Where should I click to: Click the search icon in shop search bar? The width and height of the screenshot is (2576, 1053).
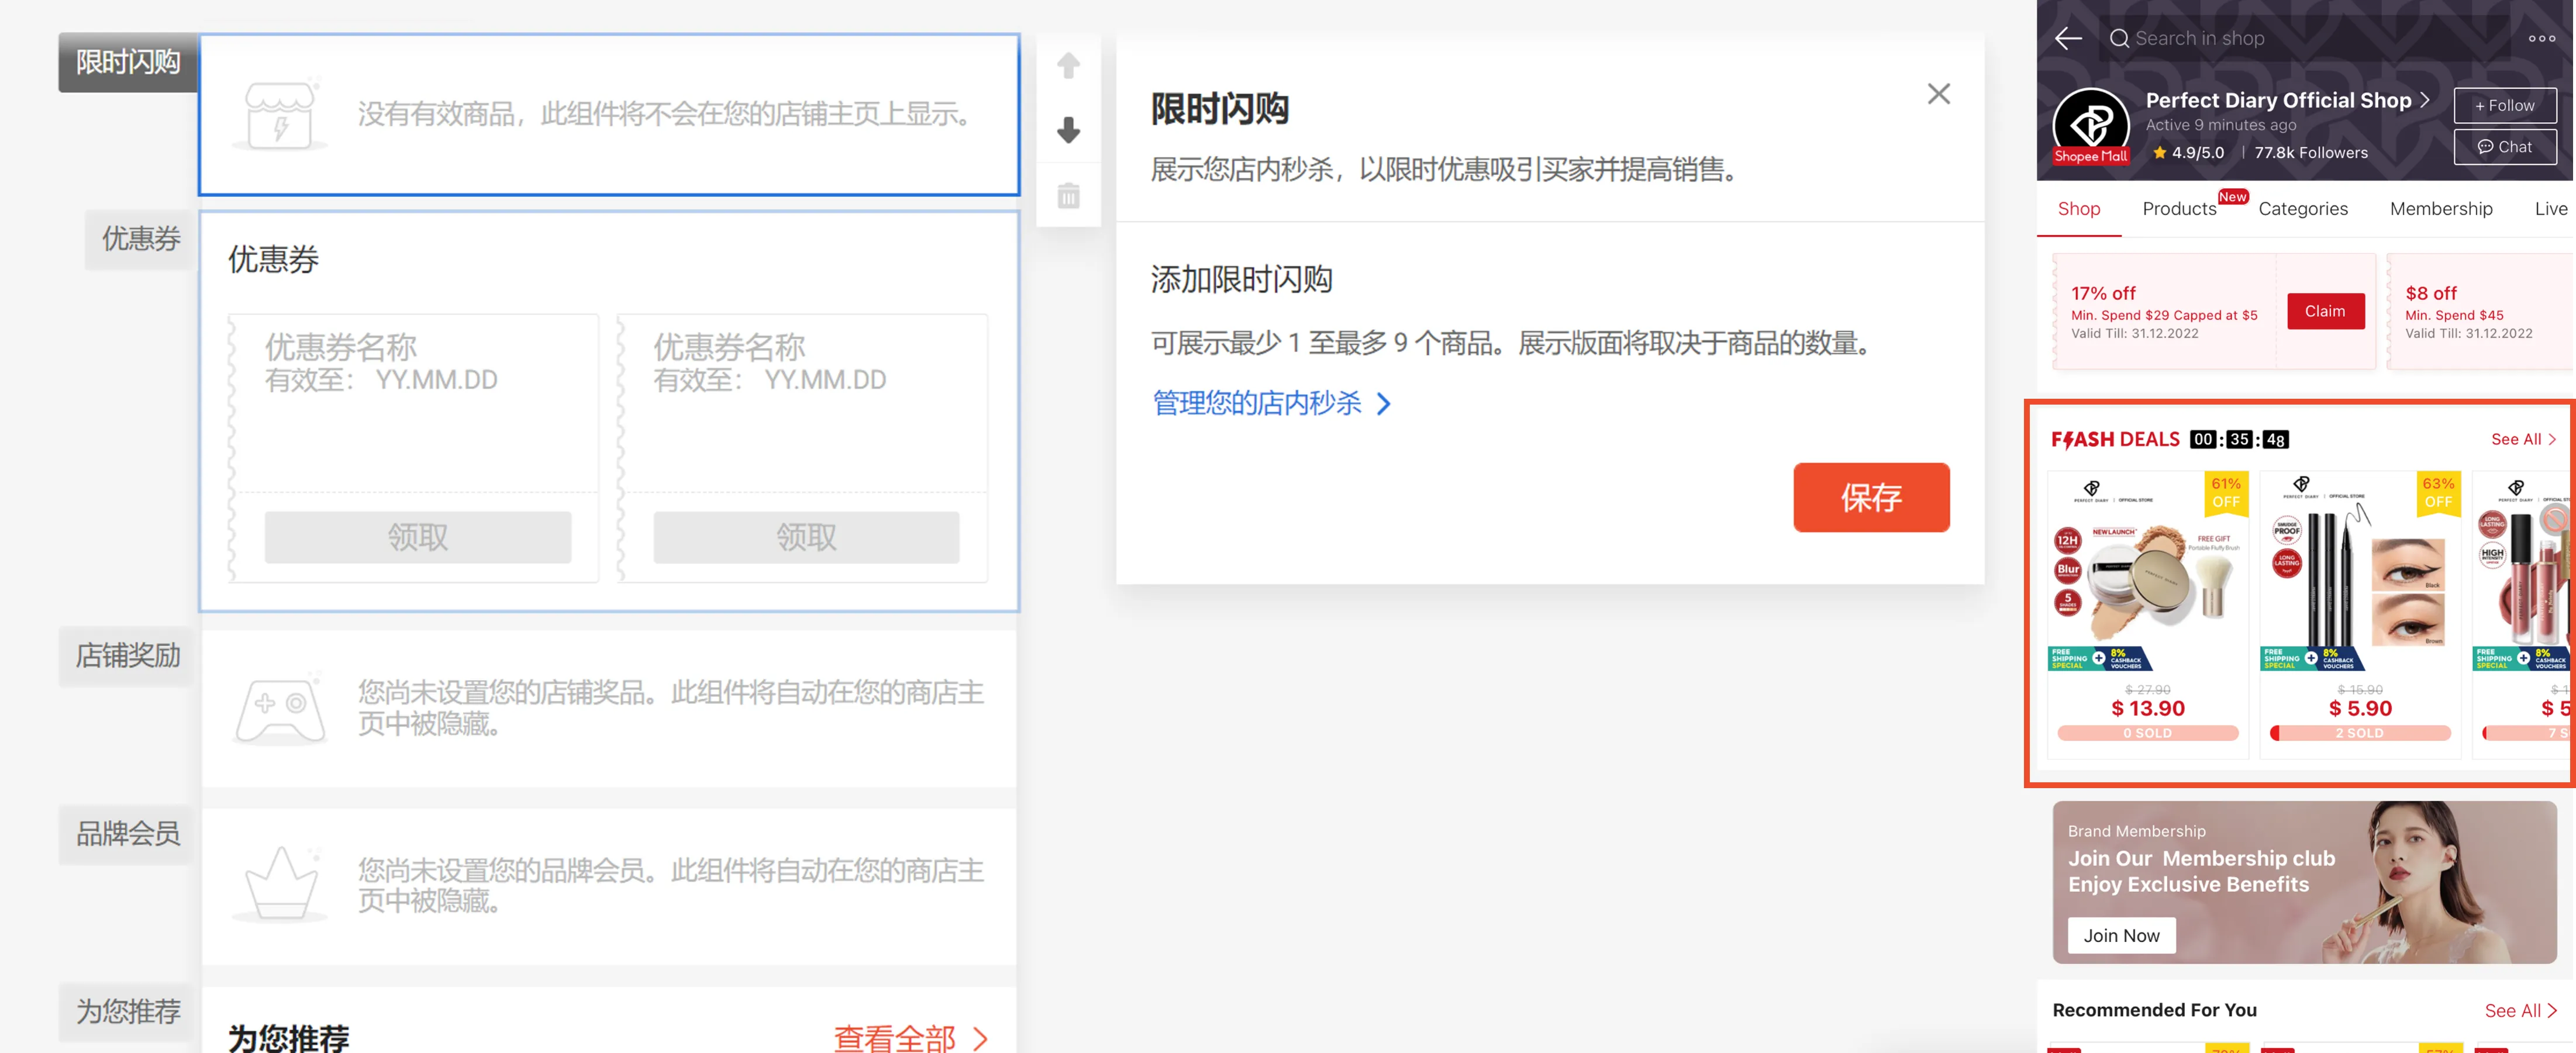[x=2120, y=37]
